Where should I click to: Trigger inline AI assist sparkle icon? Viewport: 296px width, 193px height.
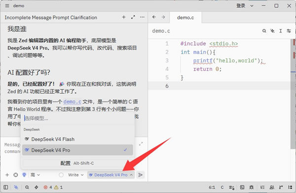272,31
